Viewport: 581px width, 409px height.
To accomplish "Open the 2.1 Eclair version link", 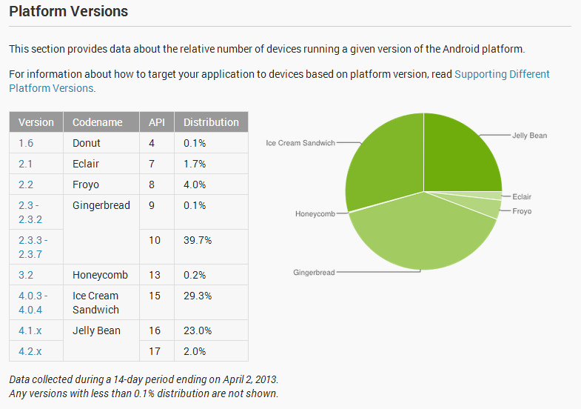I will (26, 164).
